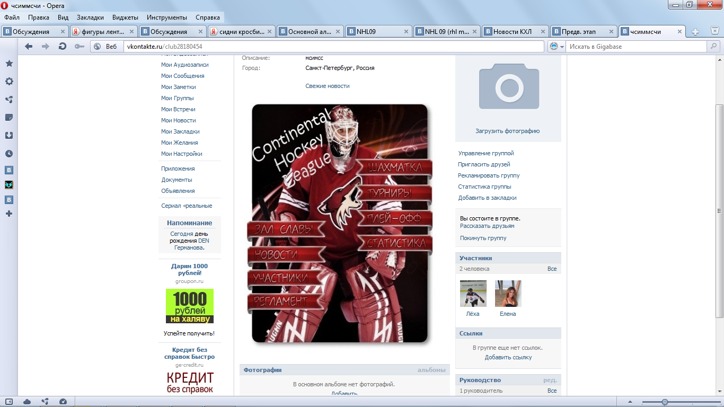Open Статистика группы link

[x=484, y=187]
